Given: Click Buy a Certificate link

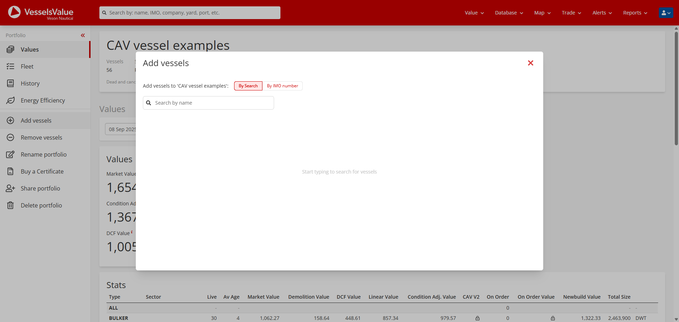Looking at the screenshot, I should tap(42, 171).
